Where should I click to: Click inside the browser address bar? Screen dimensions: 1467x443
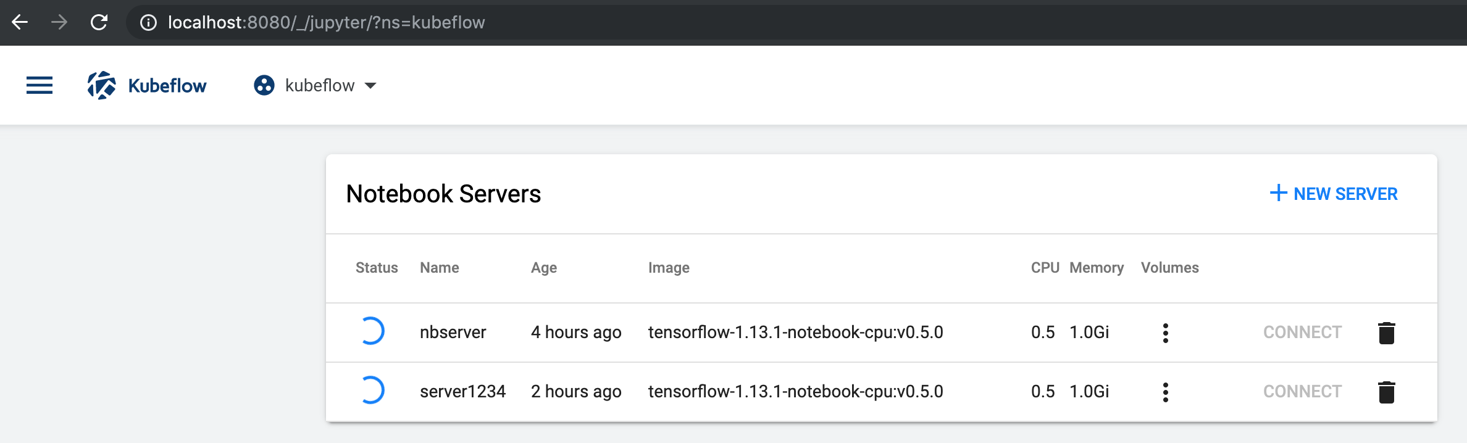(x=432, y=22)
